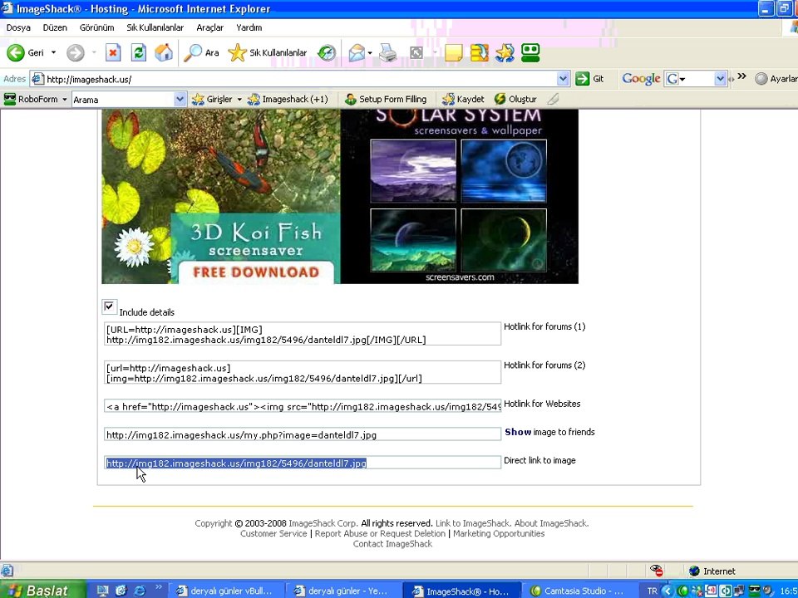
Task: Open Report Abuse or Request Deletion link
Action: point(380,533)
